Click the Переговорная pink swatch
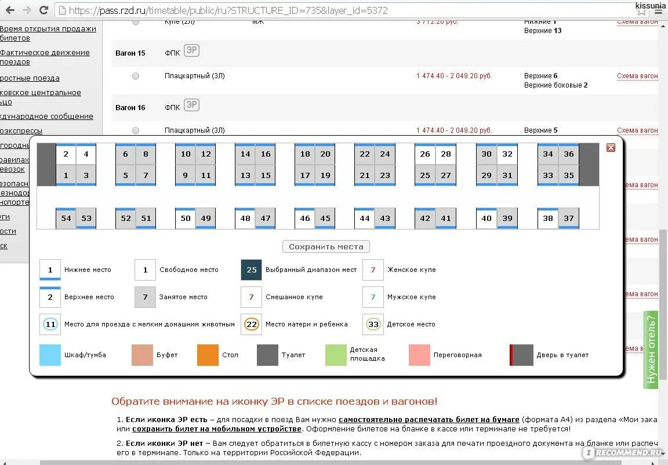 (419, 355)
